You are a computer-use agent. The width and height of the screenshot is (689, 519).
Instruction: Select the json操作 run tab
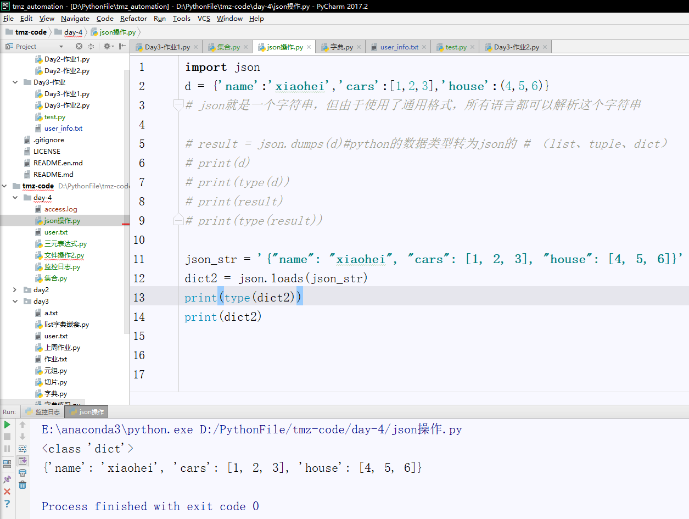click(86, 412)
